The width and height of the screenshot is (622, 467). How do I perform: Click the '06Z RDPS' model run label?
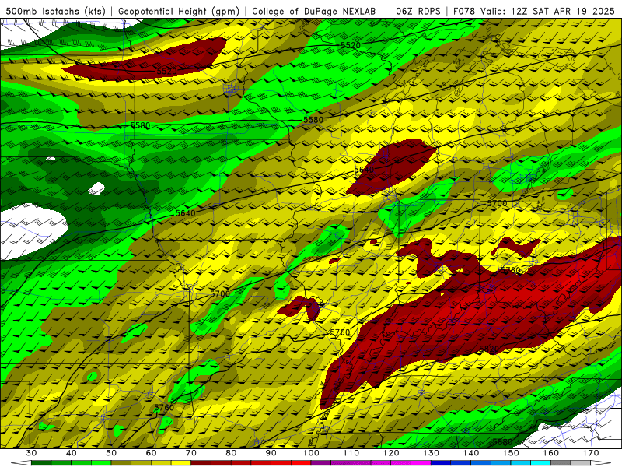tap(418, 11)
